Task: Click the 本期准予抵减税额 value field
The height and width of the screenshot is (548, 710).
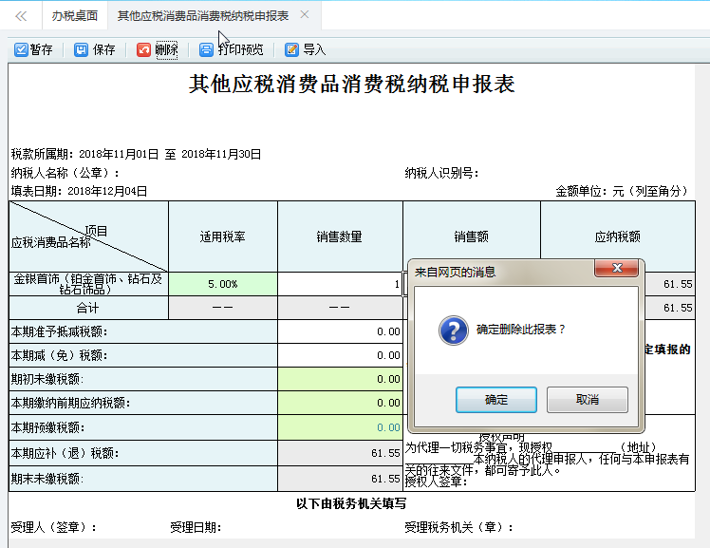Action: (340, 331)
